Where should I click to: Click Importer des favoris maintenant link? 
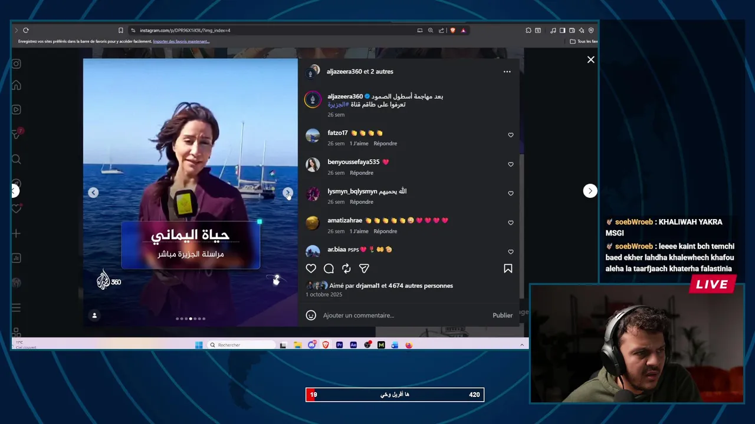click(x=181, y=41)
